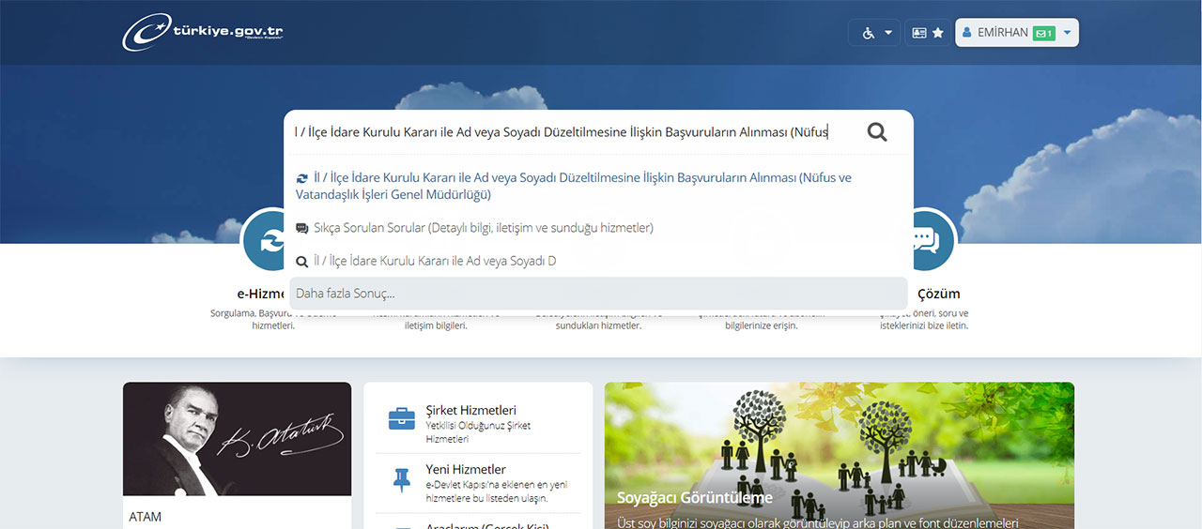The width and height of the screenshot is (1202, 529).
Task: Open the accessibility wheelchair menu
Action: [x=874, y=33]
